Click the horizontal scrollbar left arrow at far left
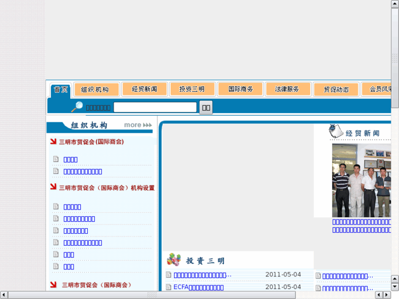This screenshot has width=399, height=299. (x=3, y=295)
